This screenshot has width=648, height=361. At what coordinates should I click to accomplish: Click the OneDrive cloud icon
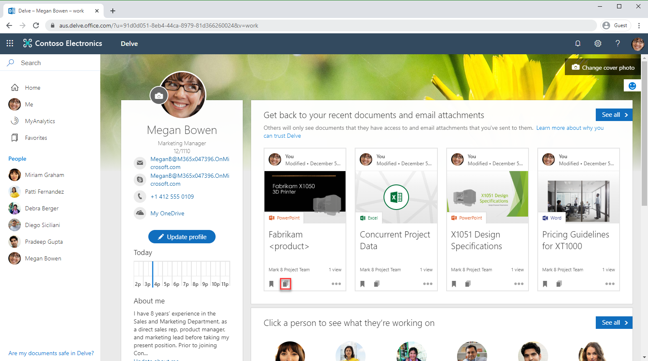pyautogui.click(x=140, y=213)
